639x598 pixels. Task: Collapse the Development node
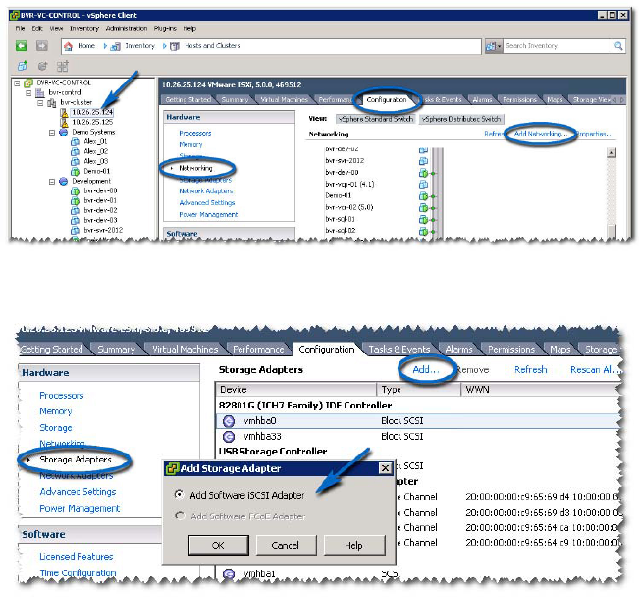coord(52,182)
